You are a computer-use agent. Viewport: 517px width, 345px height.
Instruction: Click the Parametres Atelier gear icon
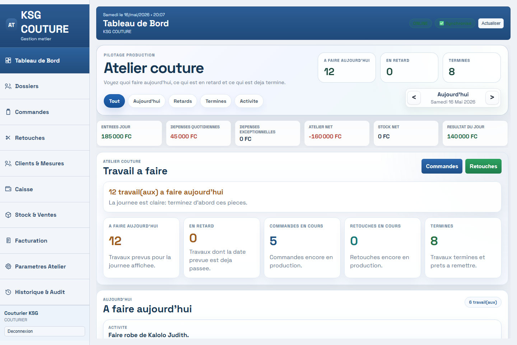(x=8, y=266)
